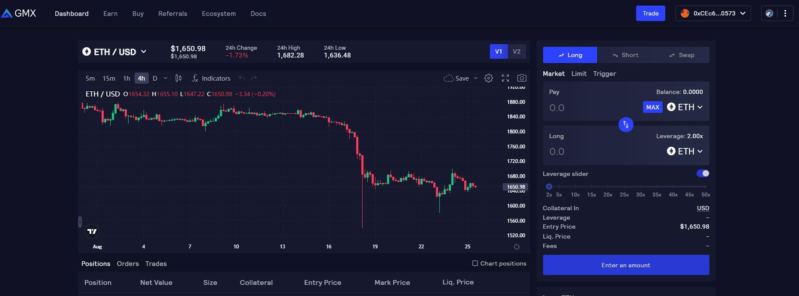Click the Arbitrum network icon
Image resolution: width=799 pixels, height=296 pixels.
769,13
